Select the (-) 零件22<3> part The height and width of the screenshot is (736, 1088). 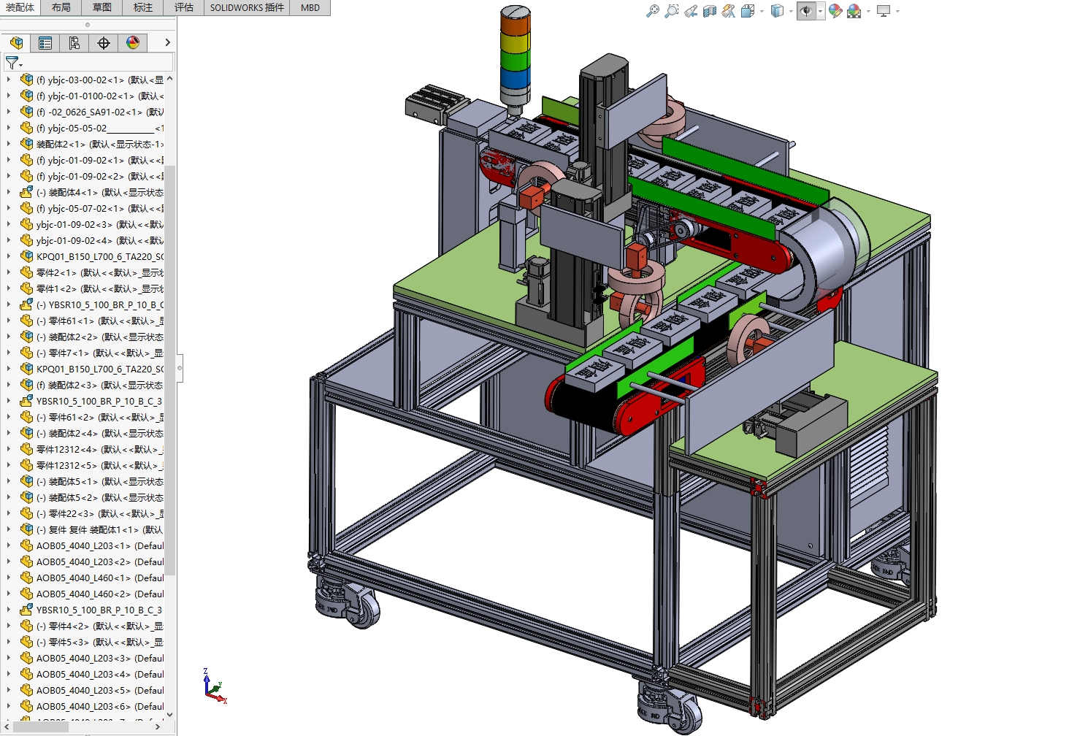coord(92,513)
